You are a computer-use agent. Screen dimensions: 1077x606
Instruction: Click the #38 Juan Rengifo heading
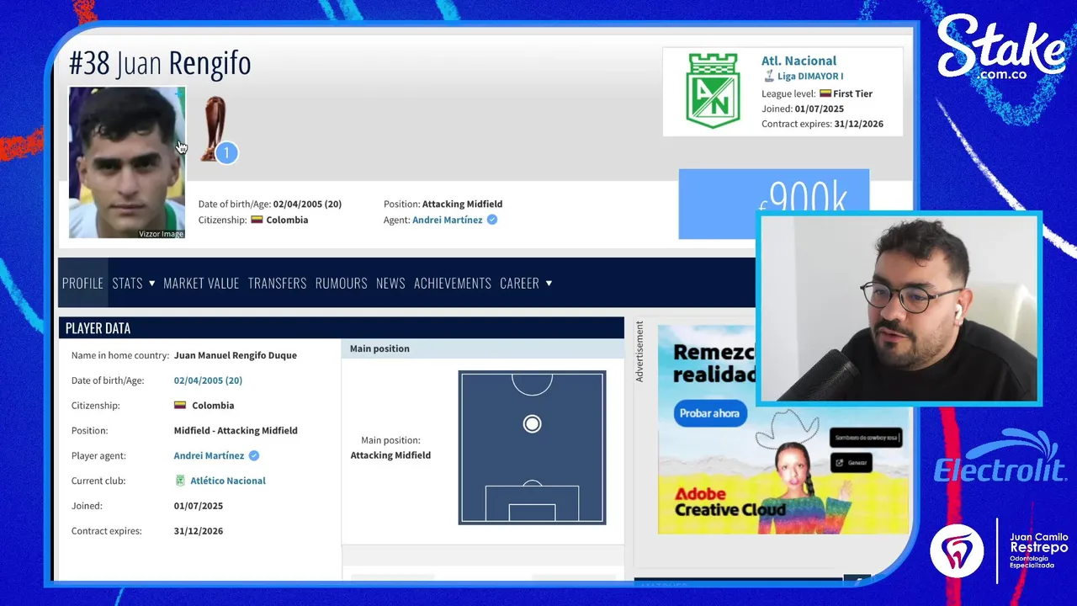160,63
